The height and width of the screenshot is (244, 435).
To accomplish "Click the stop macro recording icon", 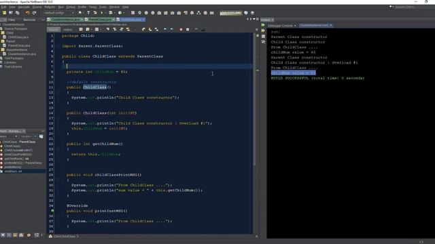I will pos(188,29).
